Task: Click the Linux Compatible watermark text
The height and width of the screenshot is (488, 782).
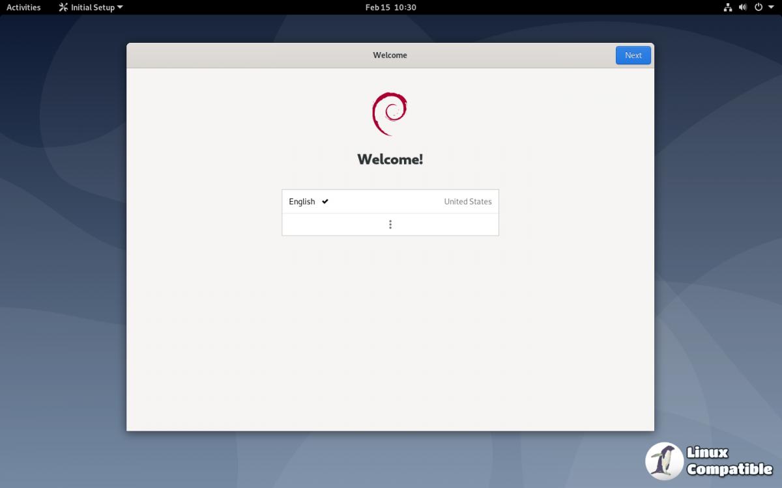Action: [729, 461]
